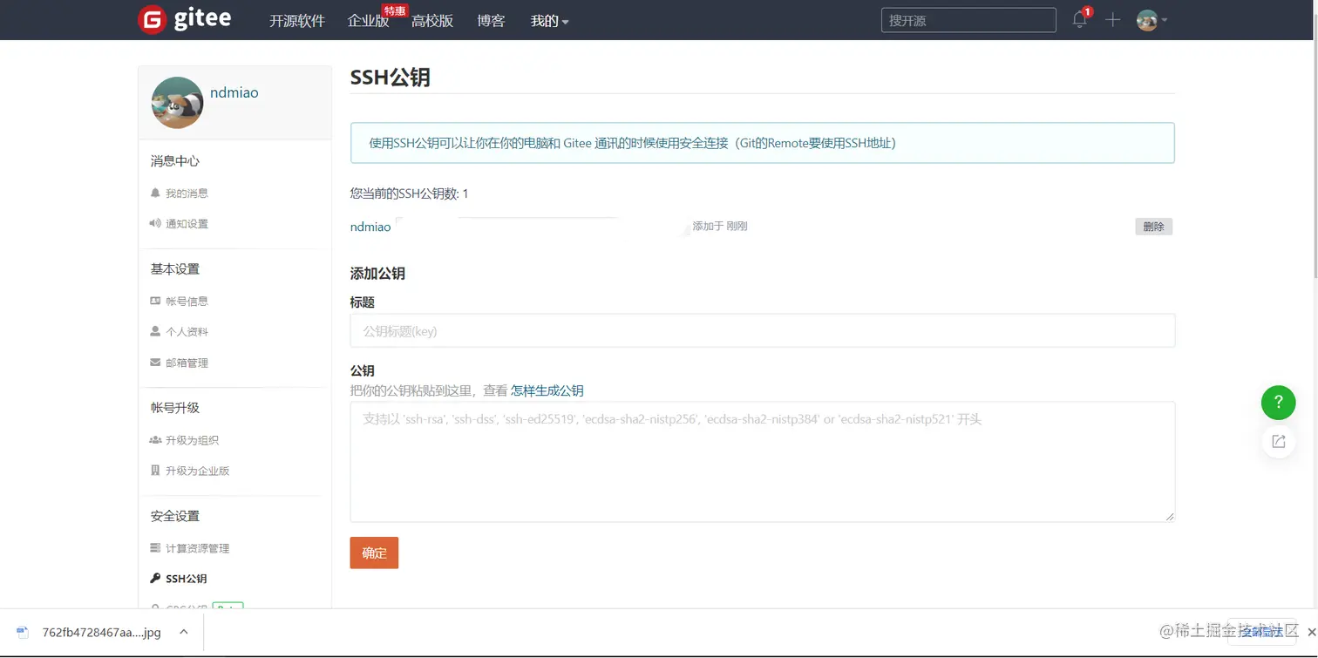
Task: Click the server icon beside 计算资源管理
Action: tap(155, 548)
